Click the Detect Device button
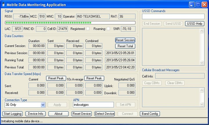 tap(105, 114)
